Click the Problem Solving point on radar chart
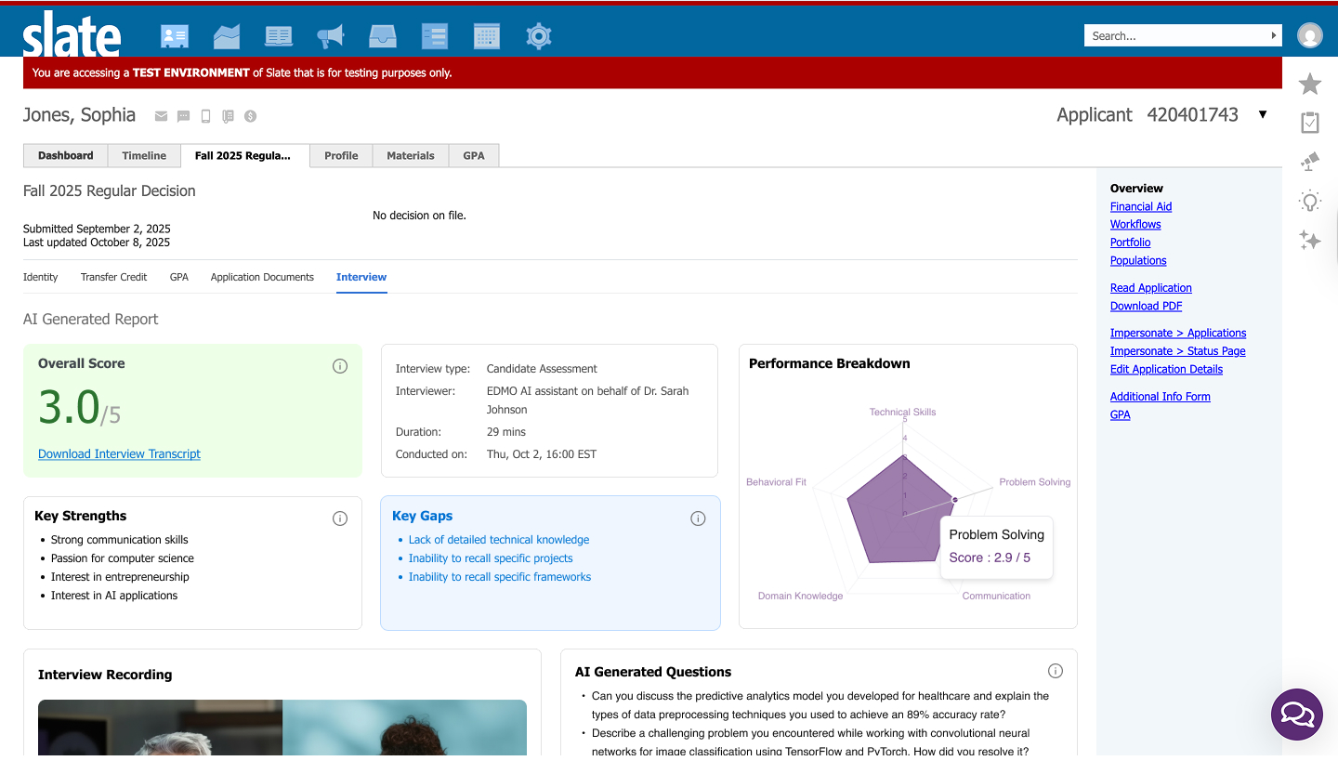This screenshot has width=1338, height=774. pyautogui.click(x=954, y=500)
